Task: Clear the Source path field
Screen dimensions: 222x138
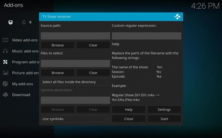Action: click(93, 45)
